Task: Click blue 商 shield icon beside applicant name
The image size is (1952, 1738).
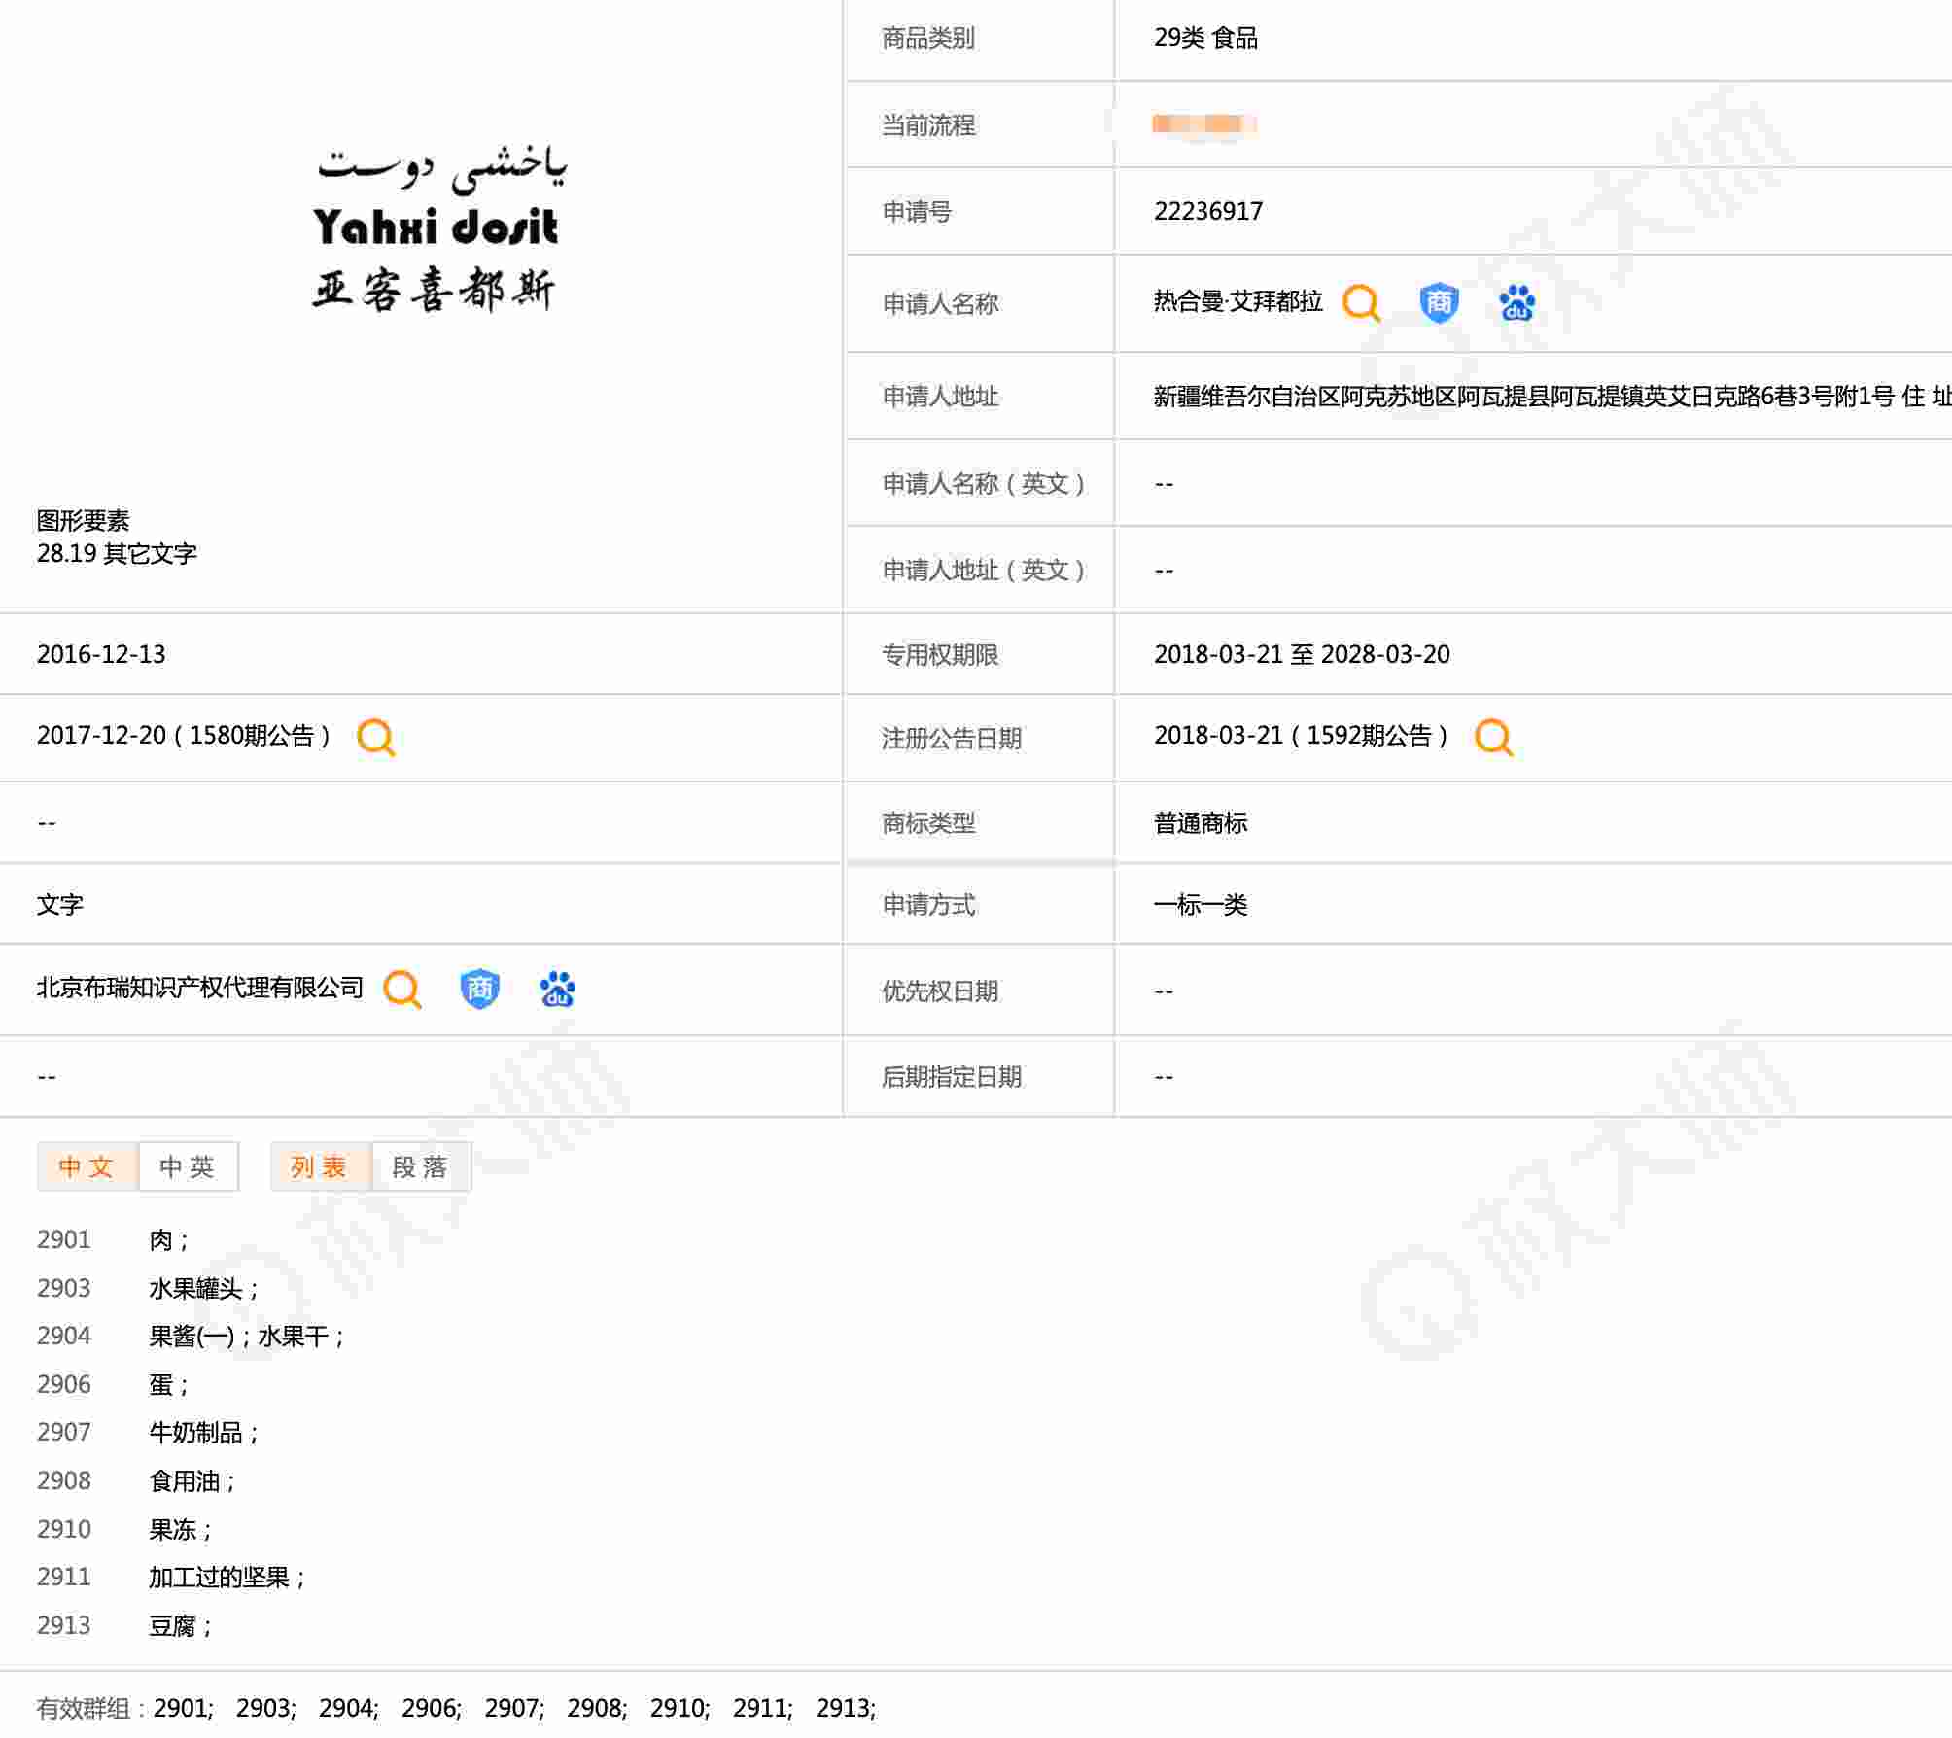Action: click(x=1439, y=303)
